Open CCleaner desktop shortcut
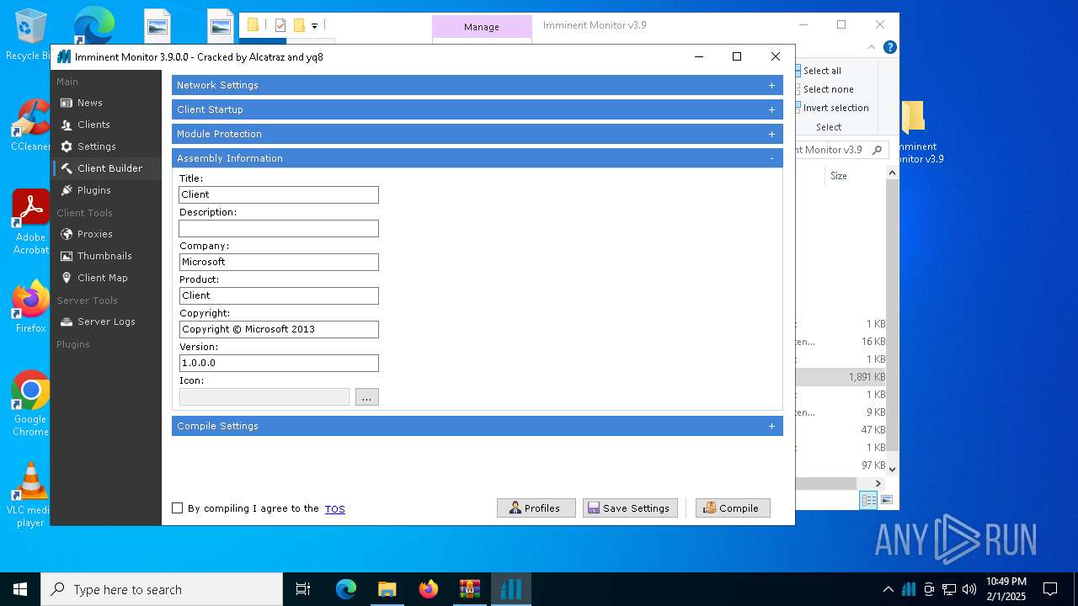 pos(30,126)
